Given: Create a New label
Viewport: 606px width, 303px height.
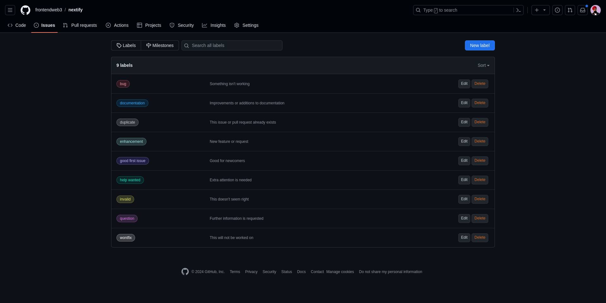Looking at the screenshot, I should (480, 45).
